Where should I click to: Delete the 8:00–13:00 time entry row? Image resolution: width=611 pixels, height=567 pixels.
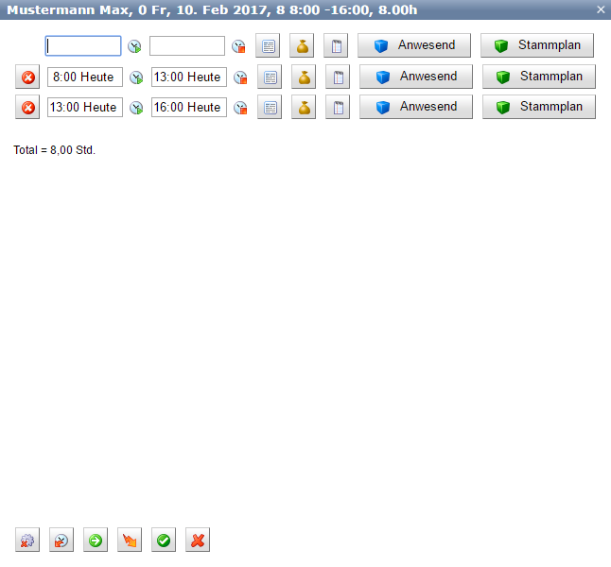pos(27,77)
